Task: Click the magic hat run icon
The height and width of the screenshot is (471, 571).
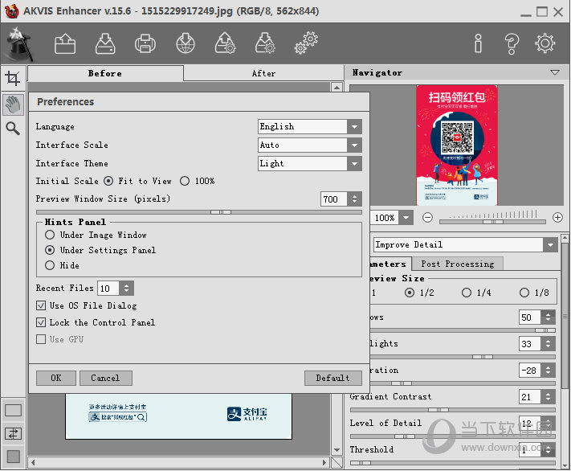Action: (19, 44)
